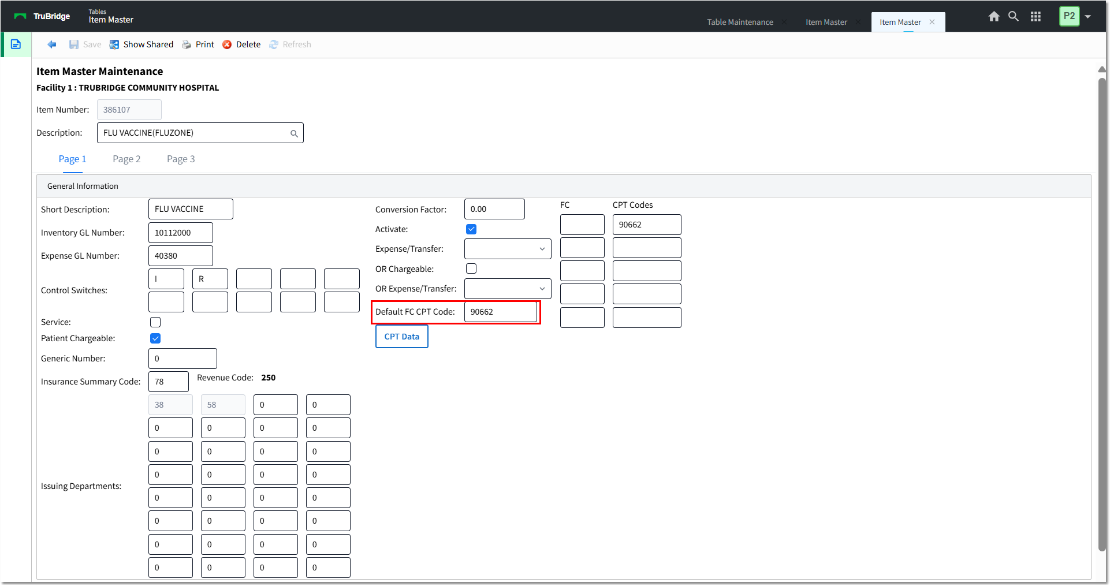Screen dimensions: 1110x586
Task: Open the Home icon in header
Action: (x=994, y=16)
